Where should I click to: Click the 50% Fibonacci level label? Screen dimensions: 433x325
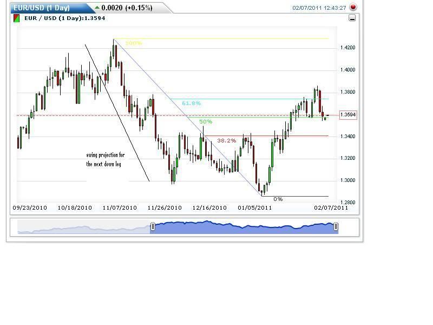(x=206, y=121)
